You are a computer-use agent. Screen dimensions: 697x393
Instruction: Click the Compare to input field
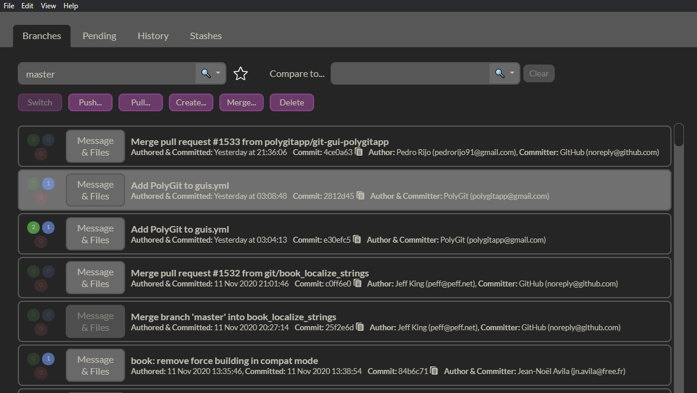click(x=410, y=74)
